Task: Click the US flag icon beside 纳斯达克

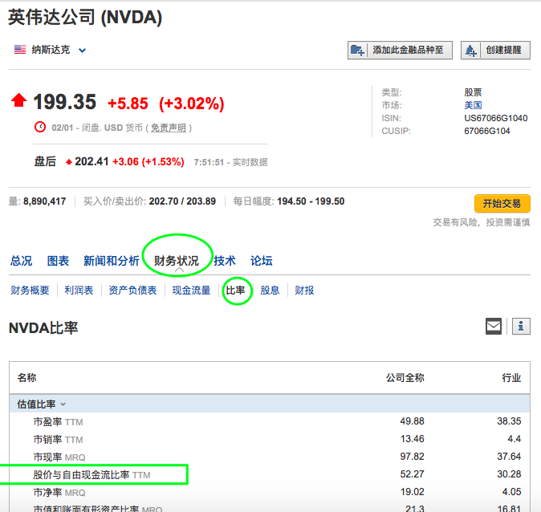Action: coord(20,50)
